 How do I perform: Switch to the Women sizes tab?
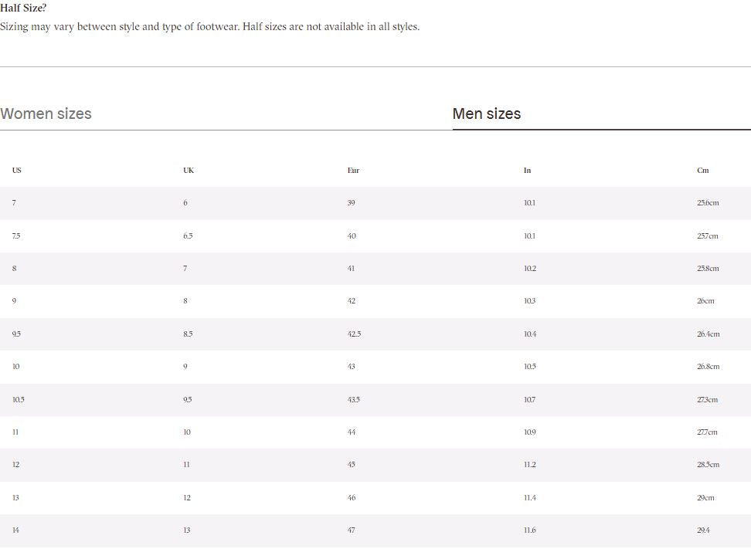(x=46, y=114)
